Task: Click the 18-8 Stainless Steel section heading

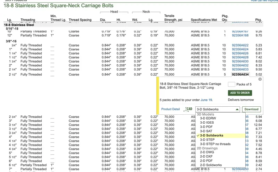Action: [19, 25]
